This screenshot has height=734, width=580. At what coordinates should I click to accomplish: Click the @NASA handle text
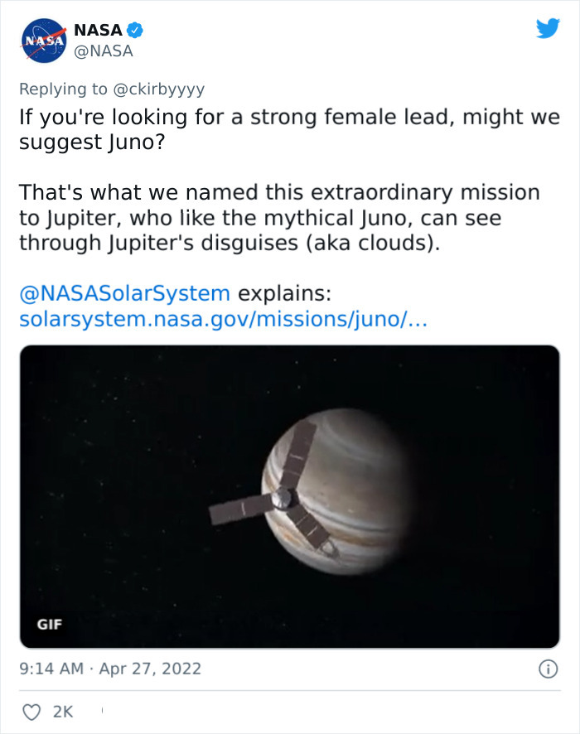104,51
